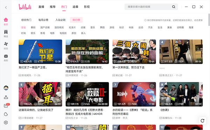Filter ranking by 美食

169,27
